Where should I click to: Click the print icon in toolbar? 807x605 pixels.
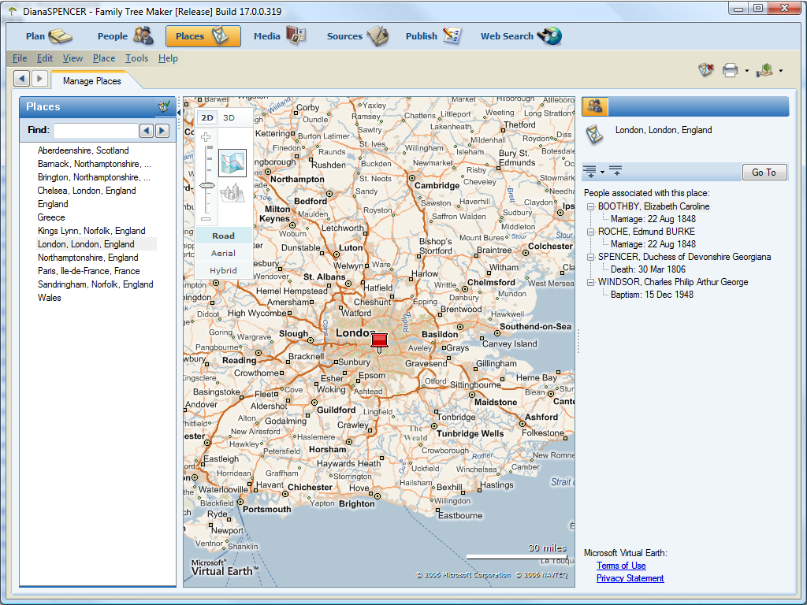[x=730, y=70]
